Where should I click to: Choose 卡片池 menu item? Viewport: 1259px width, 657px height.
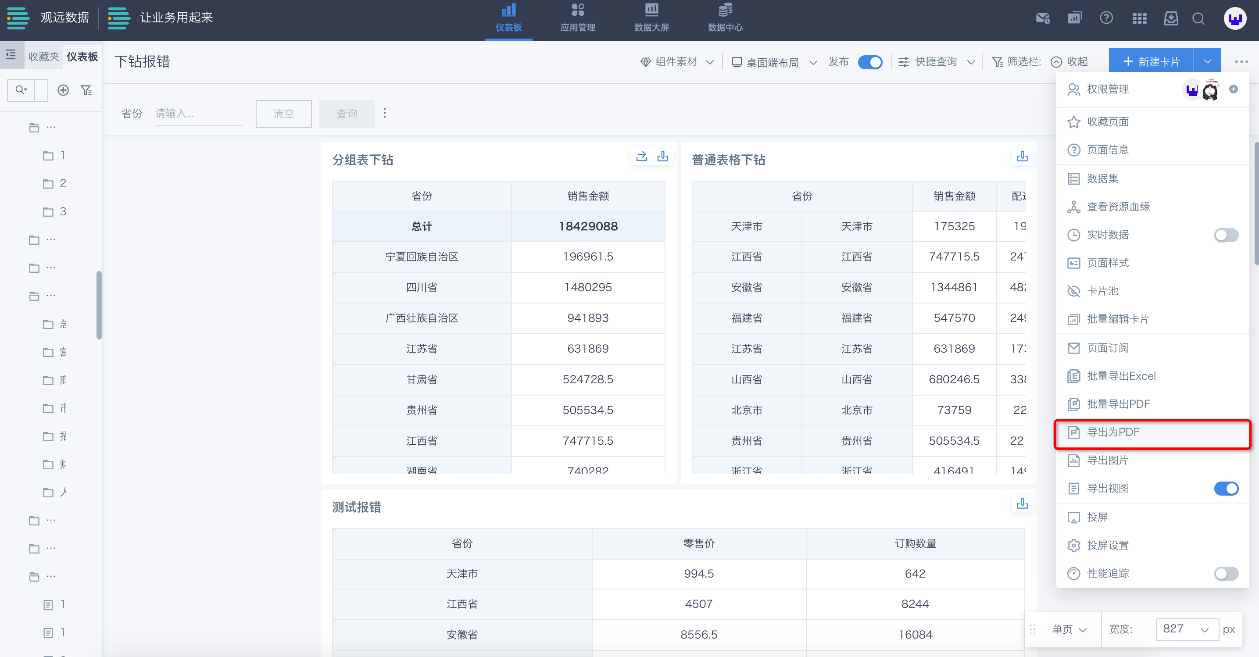click(x=1152, y=291)
